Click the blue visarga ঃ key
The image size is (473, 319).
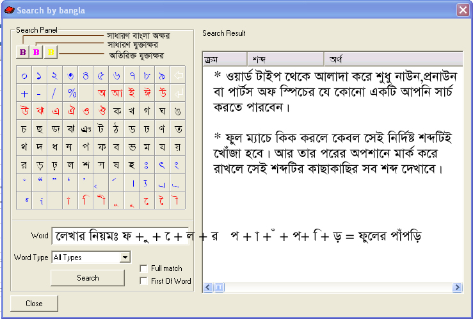[x=147, y=165]
